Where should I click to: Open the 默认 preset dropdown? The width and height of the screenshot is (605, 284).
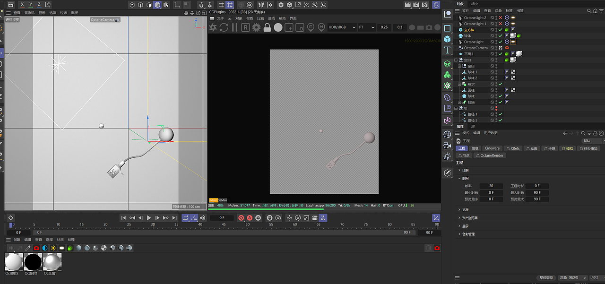tap(593, 140)
